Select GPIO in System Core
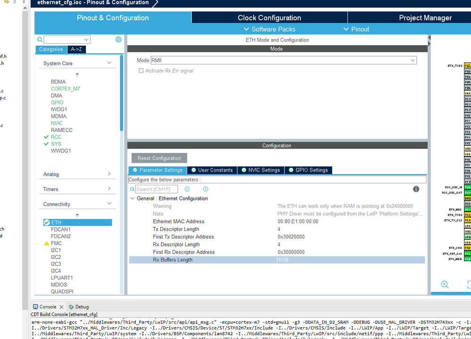The image size is (471, 339). pos(57,102)
